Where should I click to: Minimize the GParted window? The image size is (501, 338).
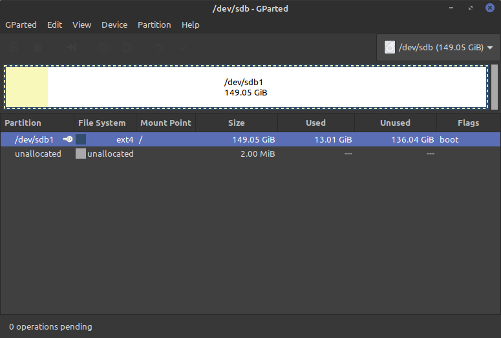click(451, 8)
